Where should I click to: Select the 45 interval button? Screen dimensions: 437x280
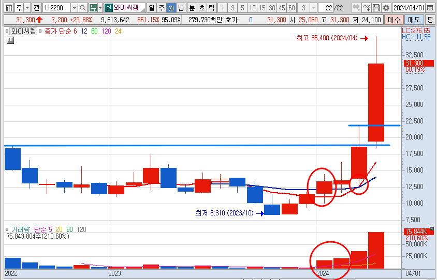pyautogui.click(x=282, y=8)
